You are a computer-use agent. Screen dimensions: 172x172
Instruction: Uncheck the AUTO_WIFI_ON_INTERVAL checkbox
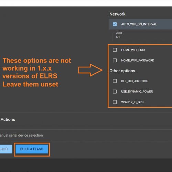click(x=115, y=24)
